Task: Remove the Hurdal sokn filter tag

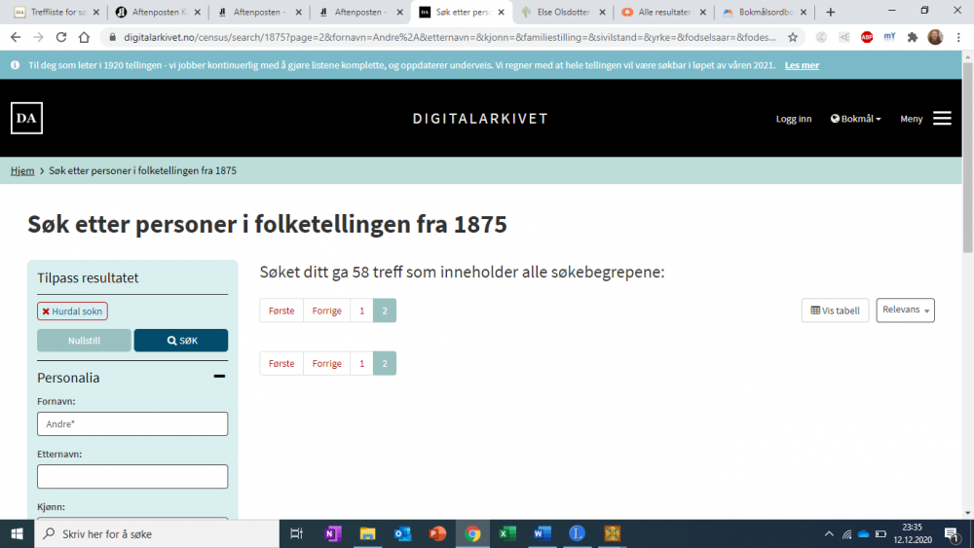Action: 46,311
